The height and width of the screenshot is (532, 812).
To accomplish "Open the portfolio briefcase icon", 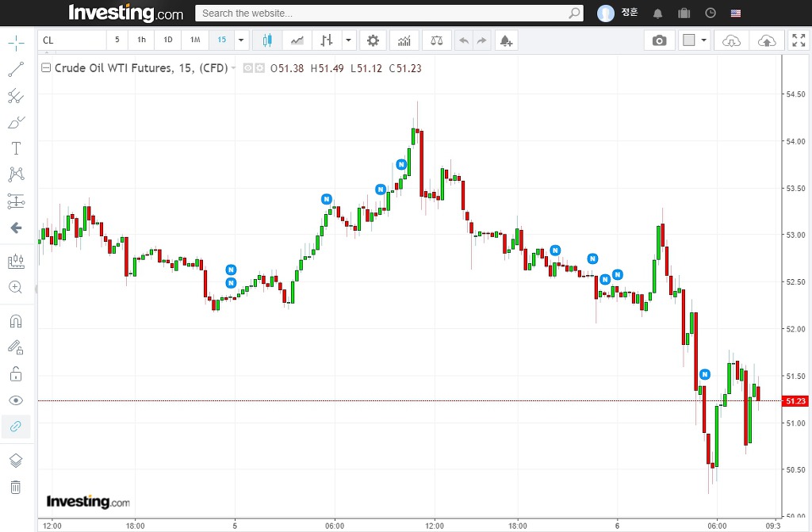I will coord(684,13).
